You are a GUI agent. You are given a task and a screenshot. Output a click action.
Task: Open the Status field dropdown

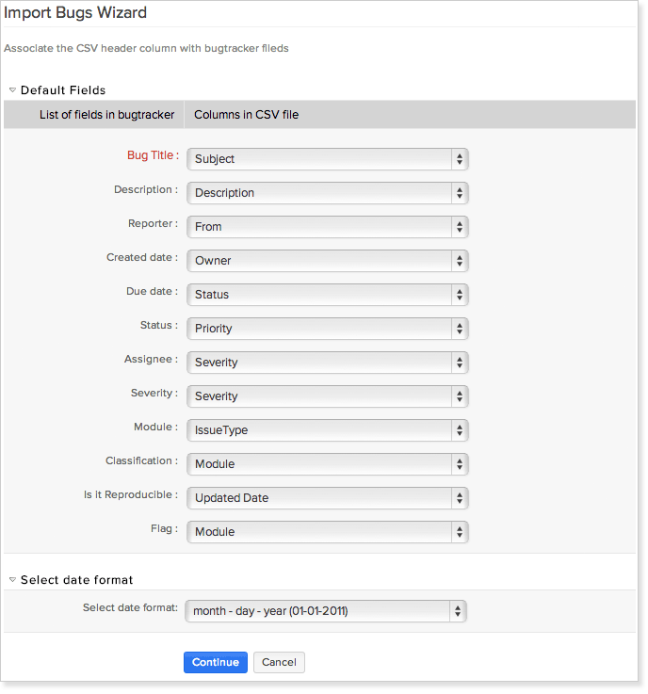(x=327, y=329)
